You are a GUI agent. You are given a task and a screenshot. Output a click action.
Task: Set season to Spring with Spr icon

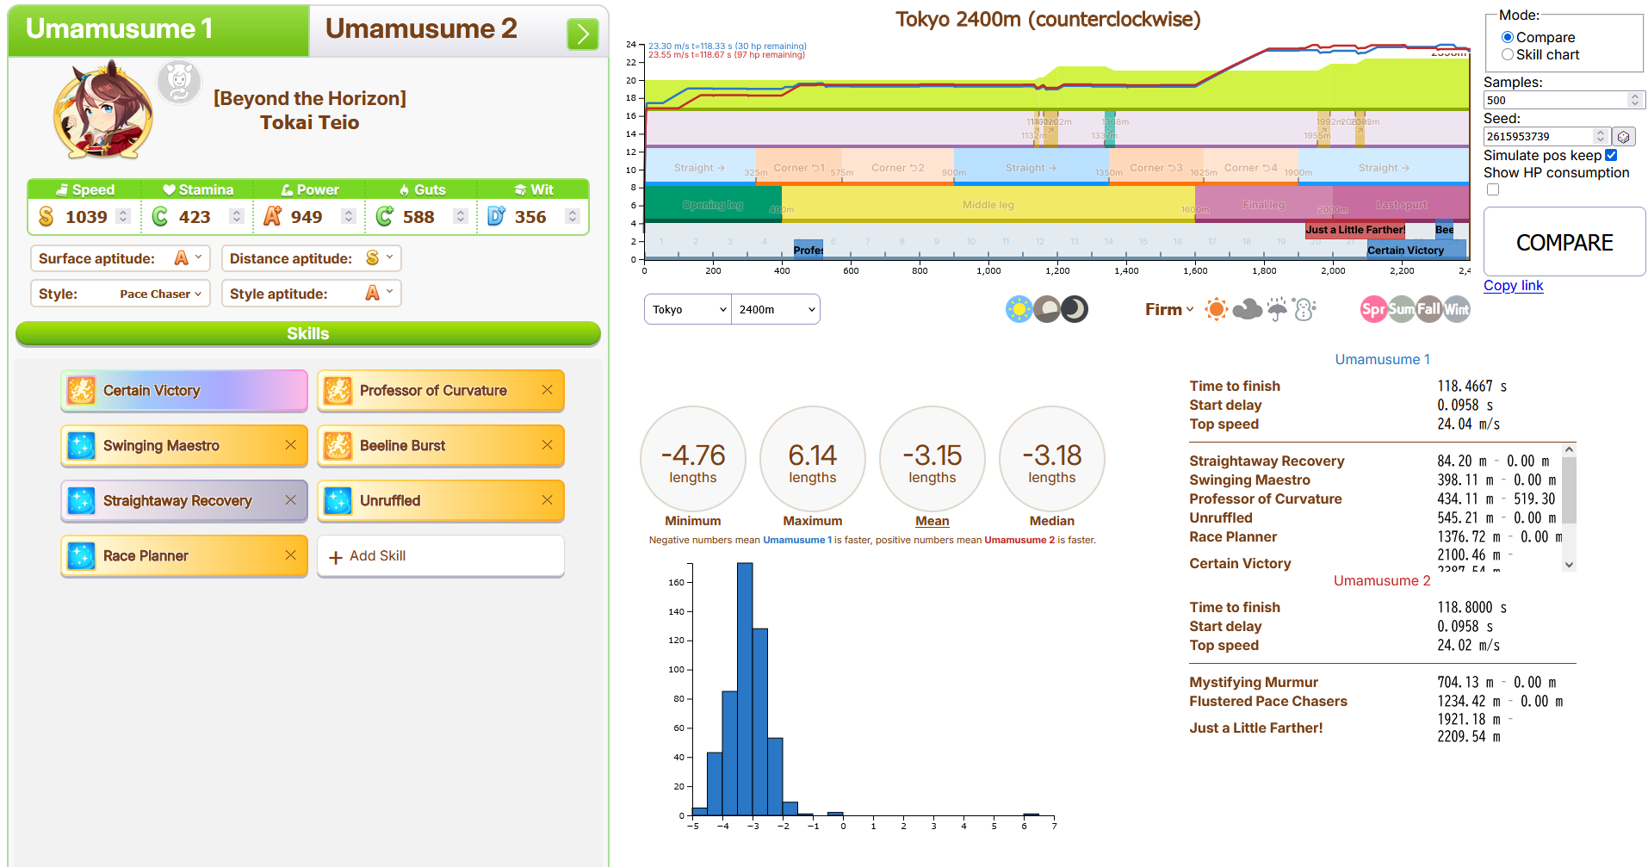pyautogui.click(x=1373, y=309)
